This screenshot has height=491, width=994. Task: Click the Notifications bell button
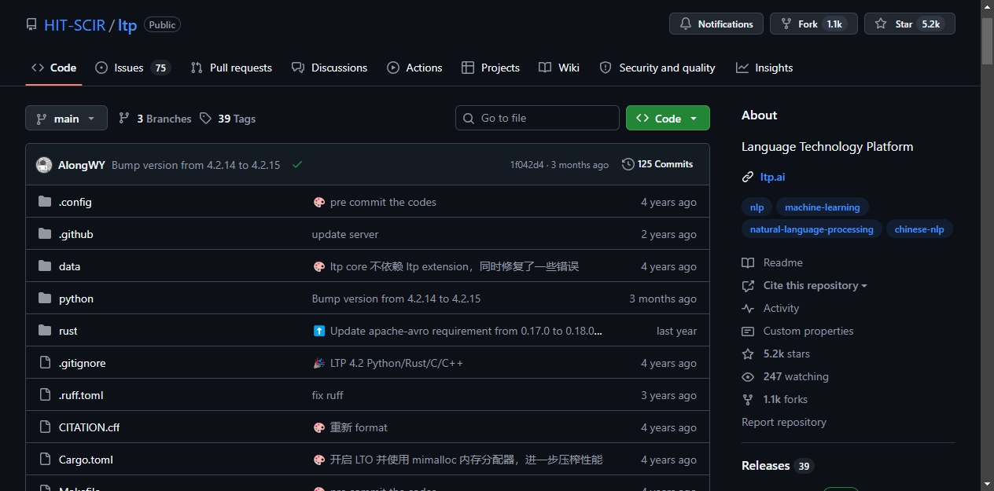click(x=716, y=24)
